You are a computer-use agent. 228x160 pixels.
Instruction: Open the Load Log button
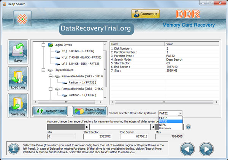point(18,78)
